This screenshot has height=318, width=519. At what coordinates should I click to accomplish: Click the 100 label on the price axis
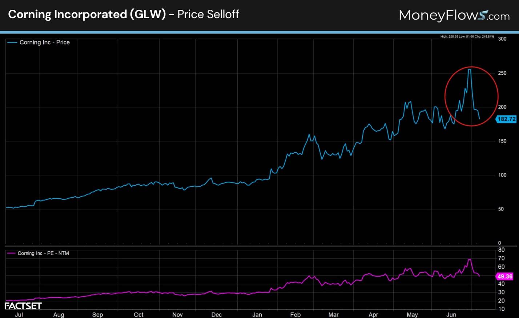tap(502, 175)
